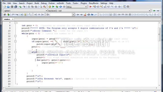Insert DoxyBlocks block comment /** icon
The image size is (163, 92).
coord(13,15)
